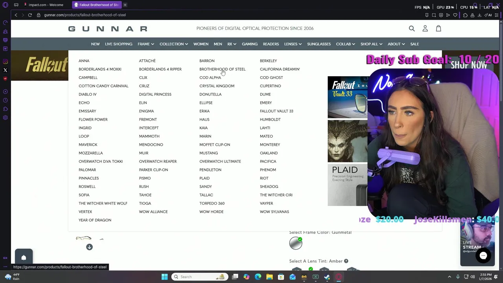Open the Fallout Vault 33 promo thumbnail
The image size is (503, 283).
point(347,97)
